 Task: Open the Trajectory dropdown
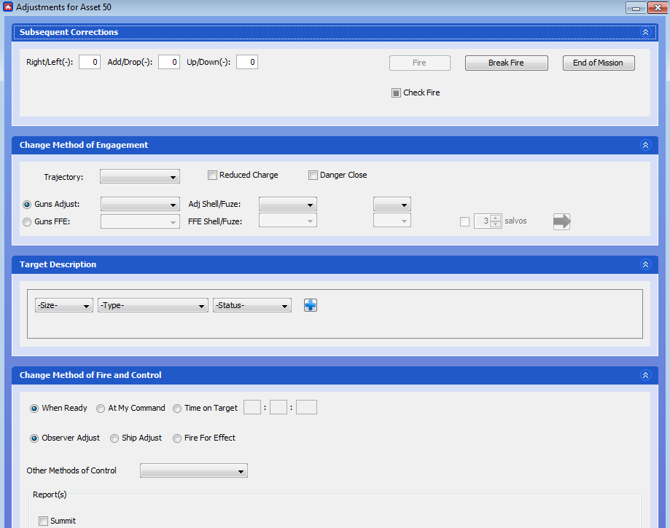(x=140, y=176)
